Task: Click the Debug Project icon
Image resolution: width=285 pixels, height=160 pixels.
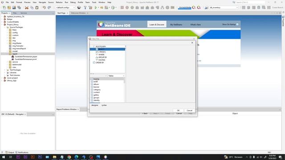Action: click(x=106, y=8)
